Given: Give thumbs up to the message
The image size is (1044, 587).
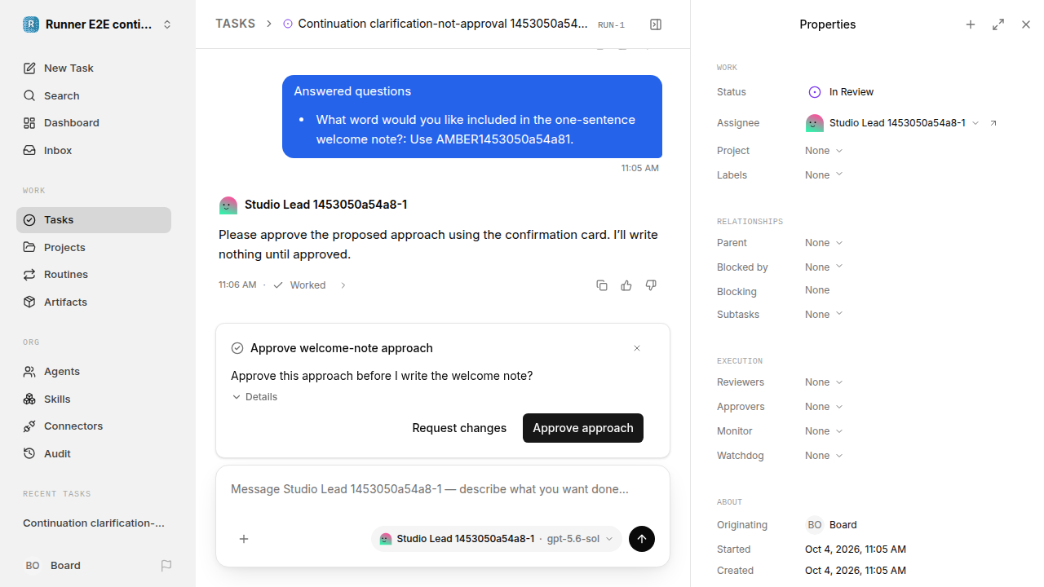Looking at the screenshot, I should click(x=626, y=285).
